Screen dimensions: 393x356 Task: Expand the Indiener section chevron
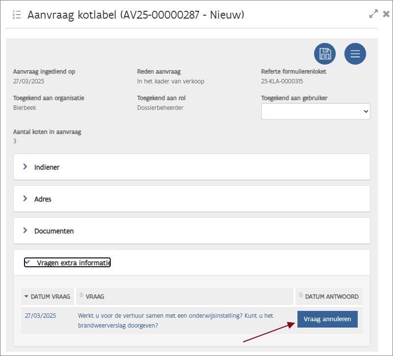click(x=25, y=167)
